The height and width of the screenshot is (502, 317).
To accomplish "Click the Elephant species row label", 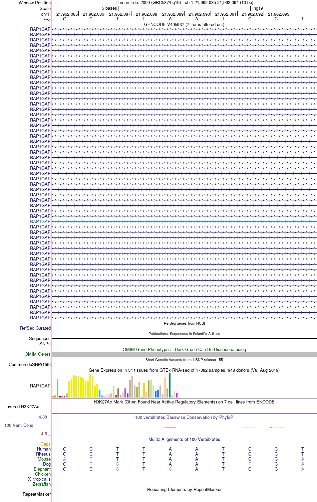I will tap(42, 469).
